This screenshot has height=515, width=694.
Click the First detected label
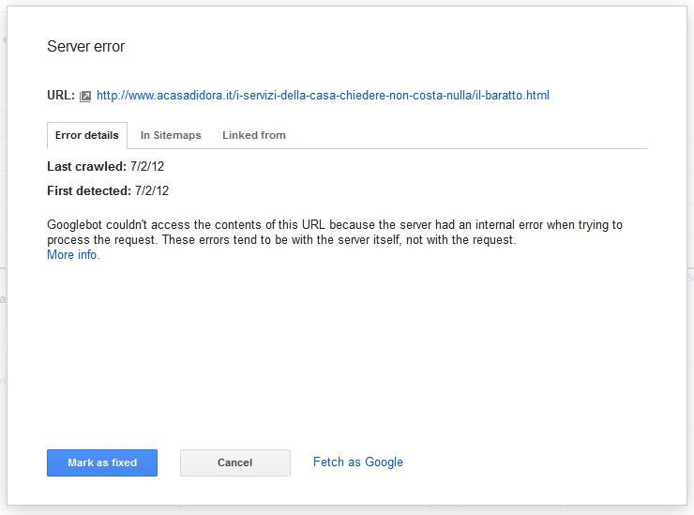point(89,190)
